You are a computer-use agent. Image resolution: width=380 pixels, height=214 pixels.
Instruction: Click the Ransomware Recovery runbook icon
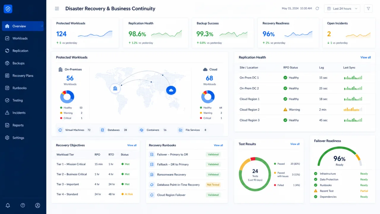click(x=152, y=174)
